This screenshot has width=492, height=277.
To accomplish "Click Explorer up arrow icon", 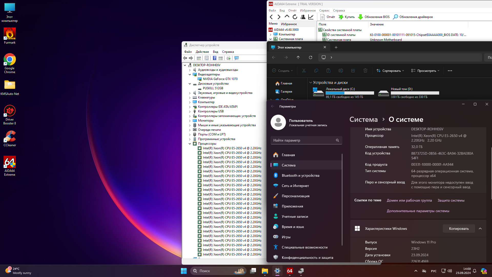I will [298, 57].
